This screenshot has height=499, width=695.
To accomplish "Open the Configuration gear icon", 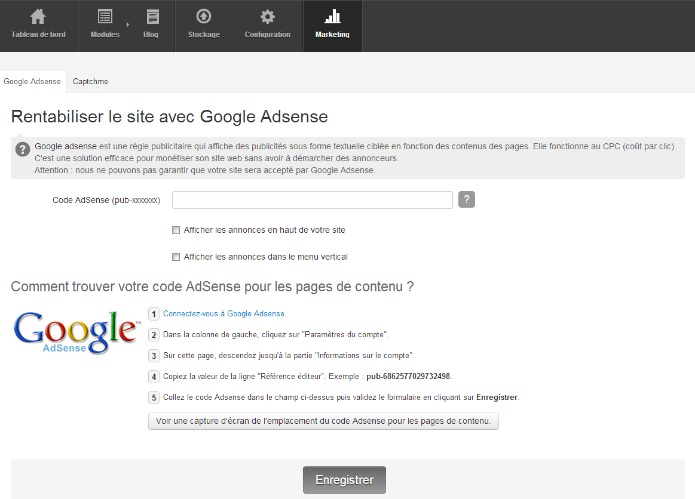I will 267,17.
